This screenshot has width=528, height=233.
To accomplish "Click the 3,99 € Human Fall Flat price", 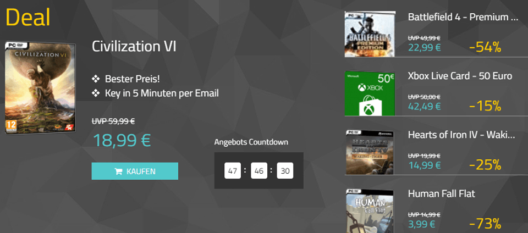I will pyautogui.click(x=422, y=224).
